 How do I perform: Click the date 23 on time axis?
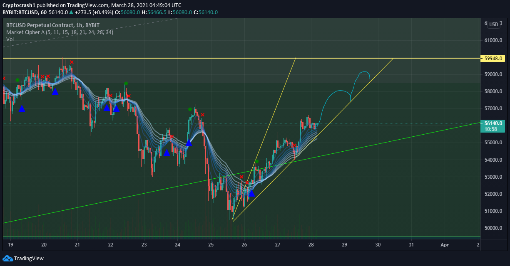[x=144, y=245]
